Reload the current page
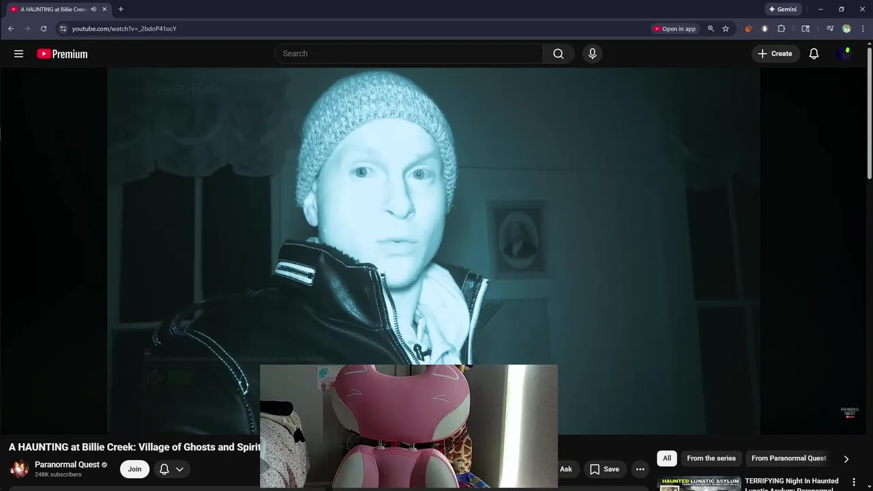This screenshot has height=491, width=873. pos(44,29)
